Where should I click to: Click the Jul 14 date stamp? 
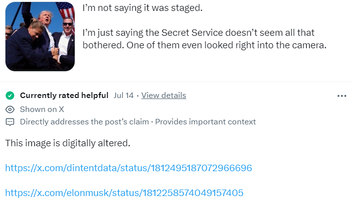click(x=123, y=96)
